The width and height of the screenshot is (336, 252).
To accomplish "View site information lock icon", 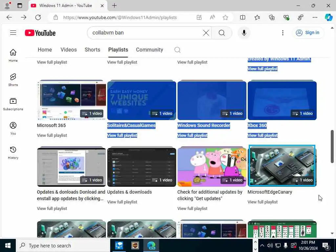I will point(56,17).
